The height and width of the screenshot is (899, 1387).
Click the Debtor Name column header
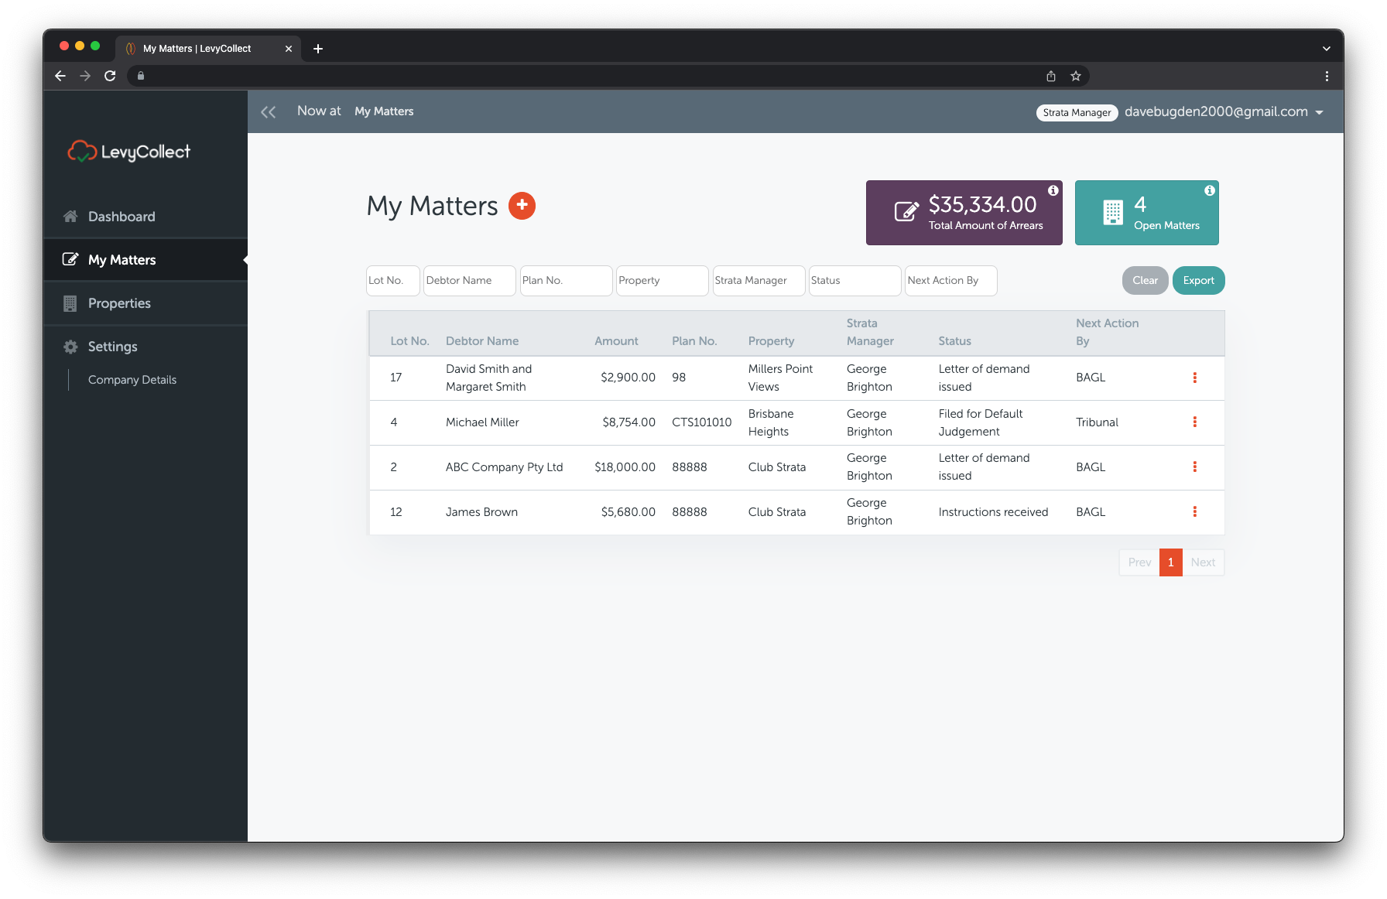point(482,341)
